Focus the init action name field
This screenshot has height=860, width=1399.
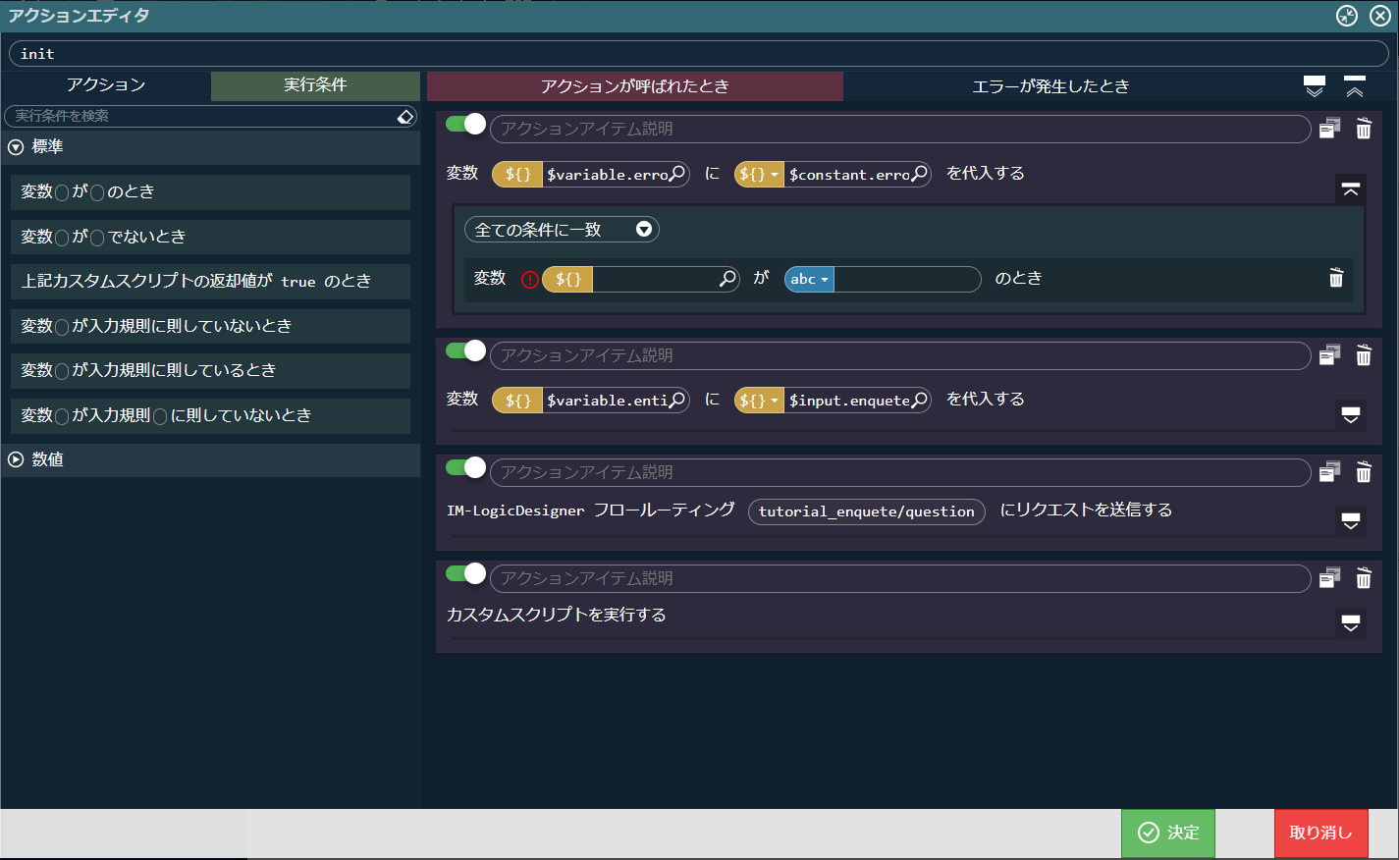click(699, 54)
